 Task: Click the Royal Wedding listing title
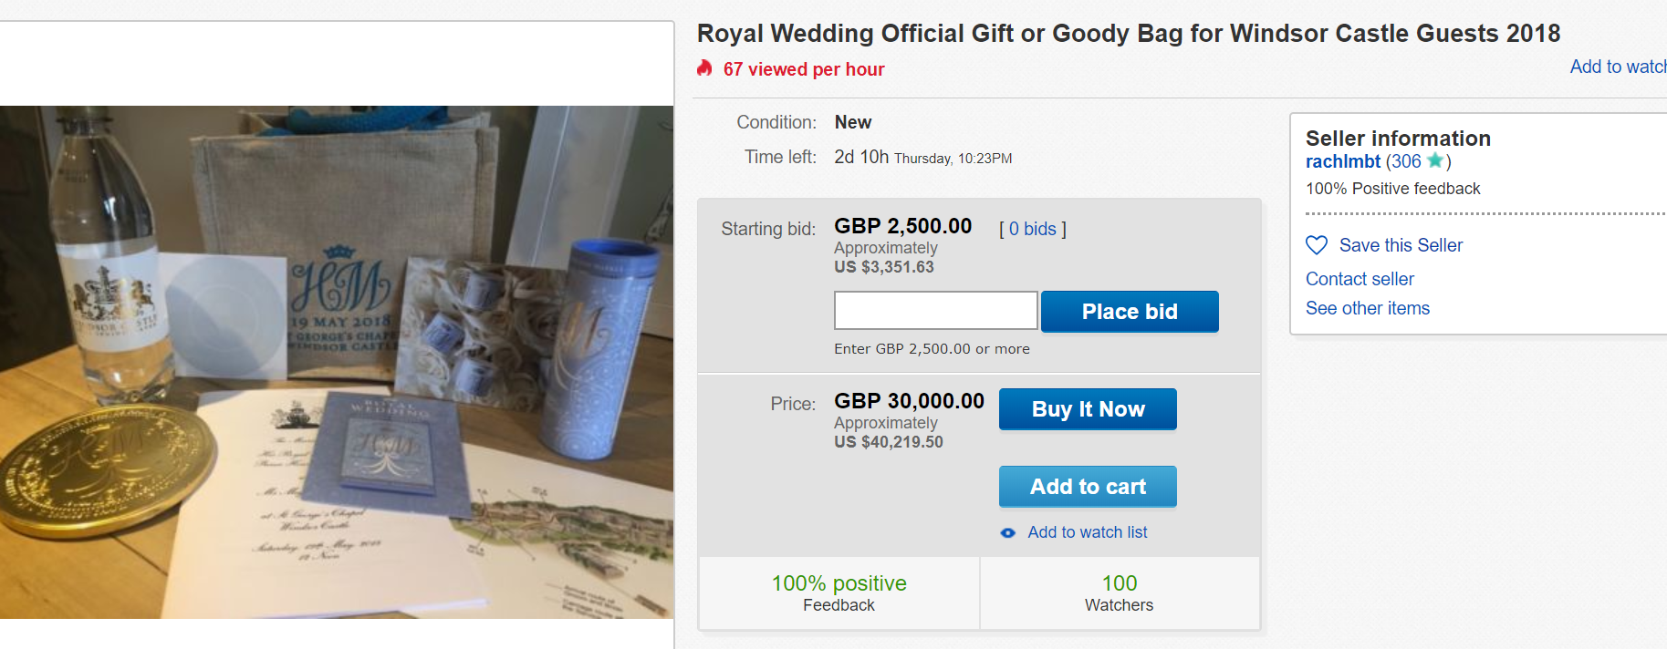point(1129,34)
